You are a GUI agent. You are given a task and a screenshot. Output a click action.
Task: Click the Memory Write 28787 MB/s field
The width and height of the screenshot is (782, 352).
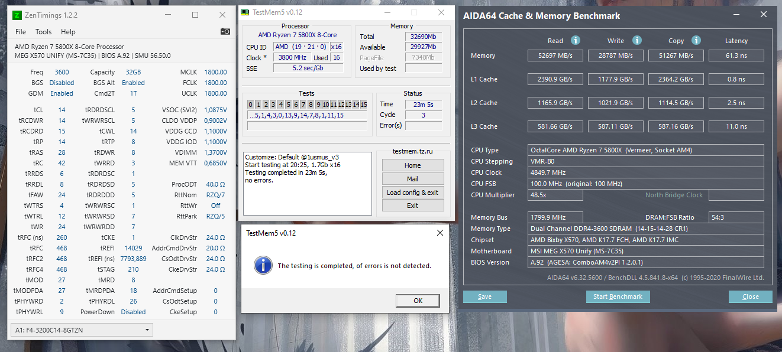click(x=616, y=56)
